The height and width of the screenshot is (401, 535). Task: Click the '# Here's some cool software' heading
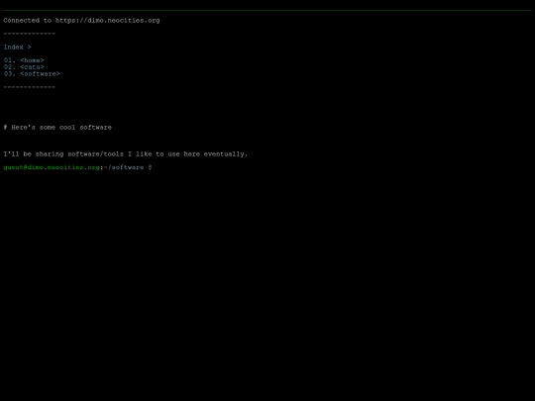[57, 127]
